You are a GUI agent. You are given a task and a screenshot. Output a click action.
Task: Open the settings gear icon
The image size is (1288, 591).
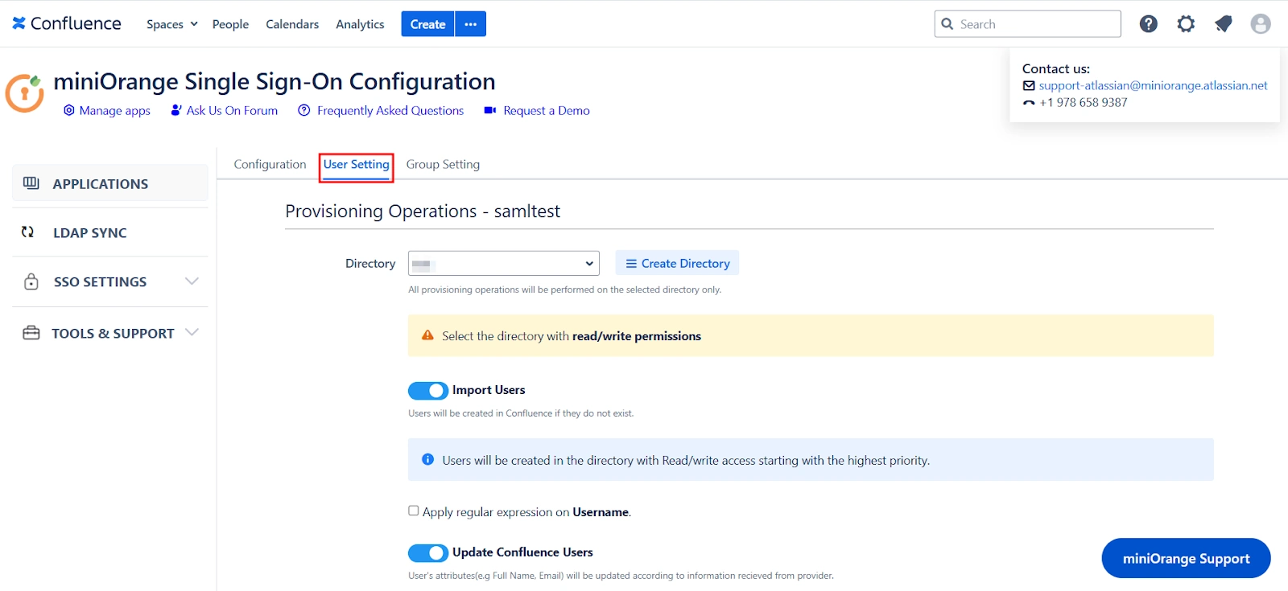click(x=1186, y=24)
